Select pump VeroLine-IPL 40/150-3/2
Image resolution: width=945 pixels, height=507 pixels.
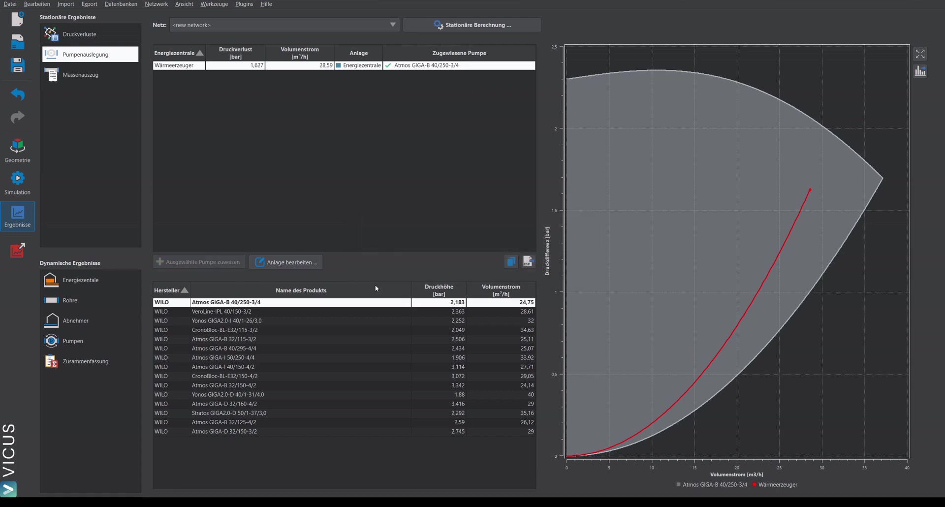point(344,312)
